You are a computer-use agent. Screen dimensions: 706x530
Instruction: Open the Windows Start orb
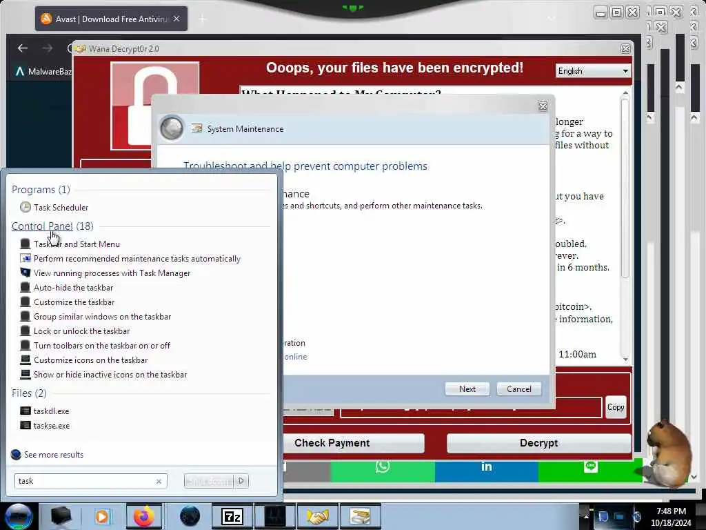click(x=19, y=516)
